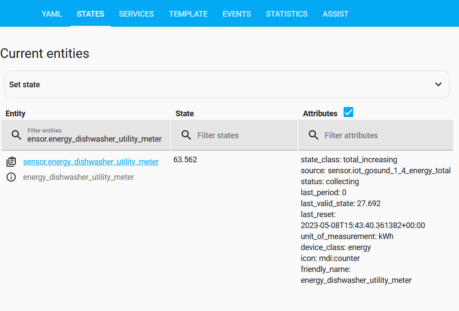The height and width of the screenshot is (311, 459).
Task: Go to the TEMPLATE tab
Action: 188,14
